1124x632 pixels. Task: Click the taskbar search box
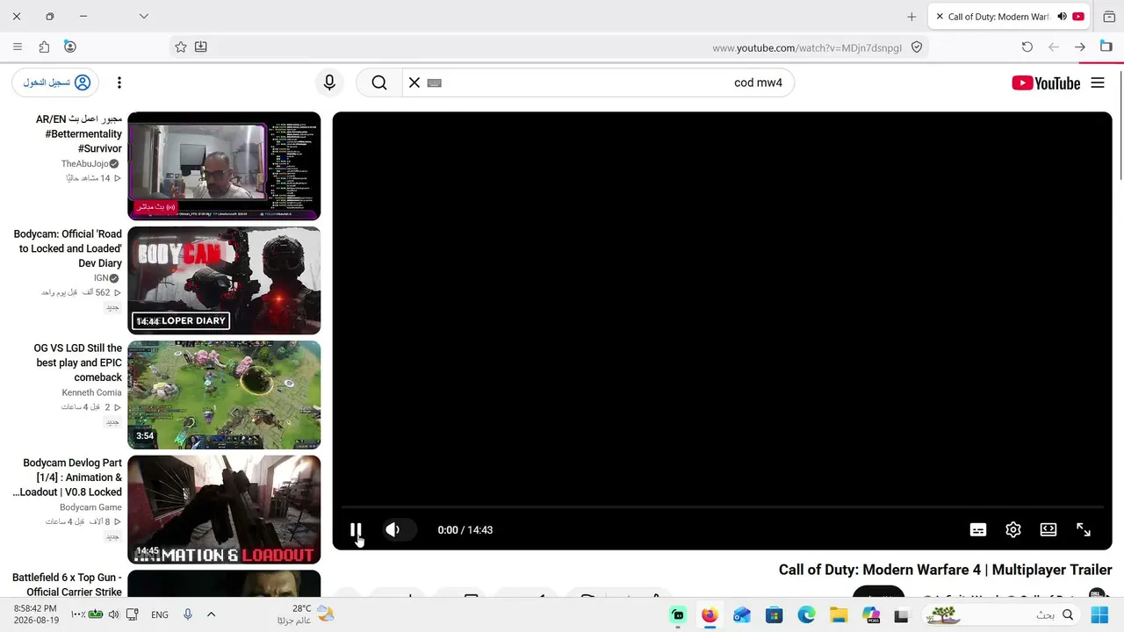click(1001, 615)
